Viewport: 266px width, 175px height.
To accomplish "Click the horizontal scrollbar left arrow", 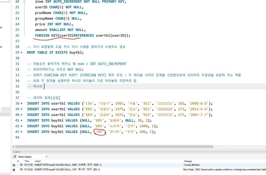I will pyautogui.click(x=13, y=146).
